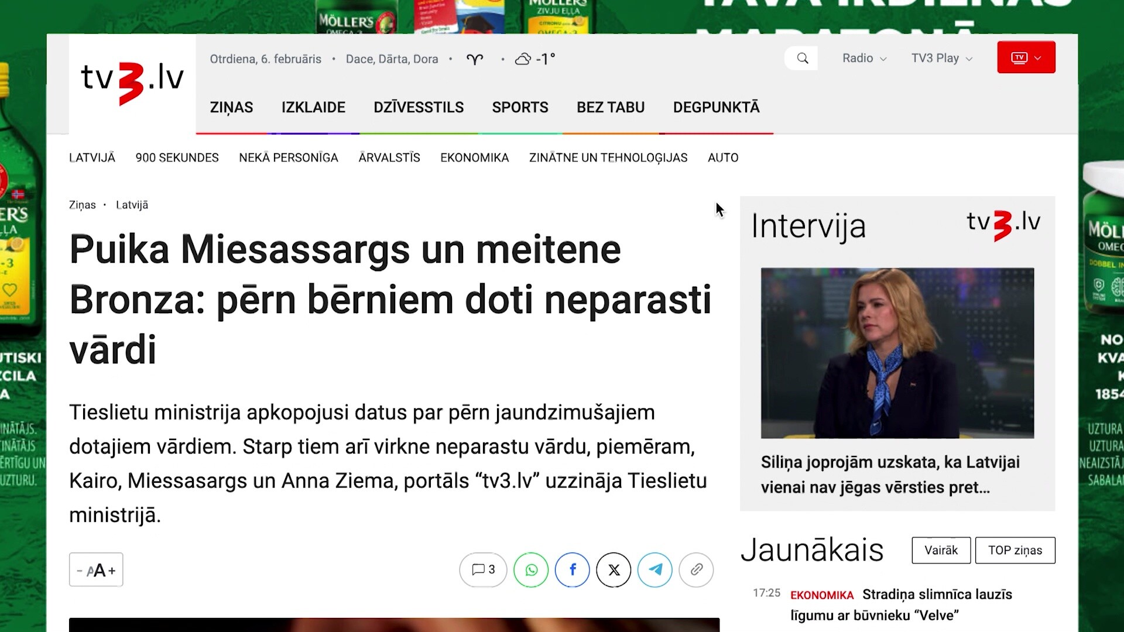Adjust font size with the AA control

96,569
